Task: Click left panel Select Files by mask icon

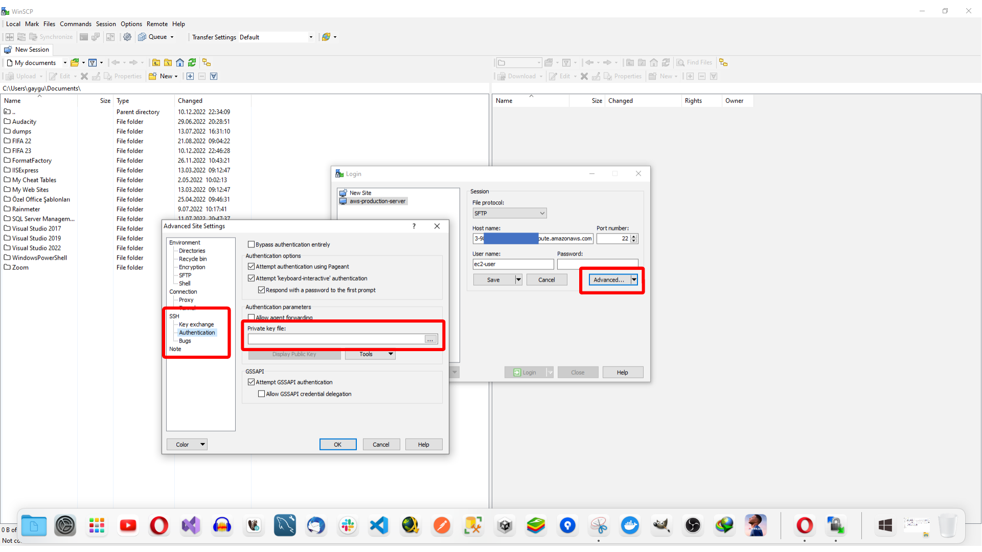Action: point(214,76)
